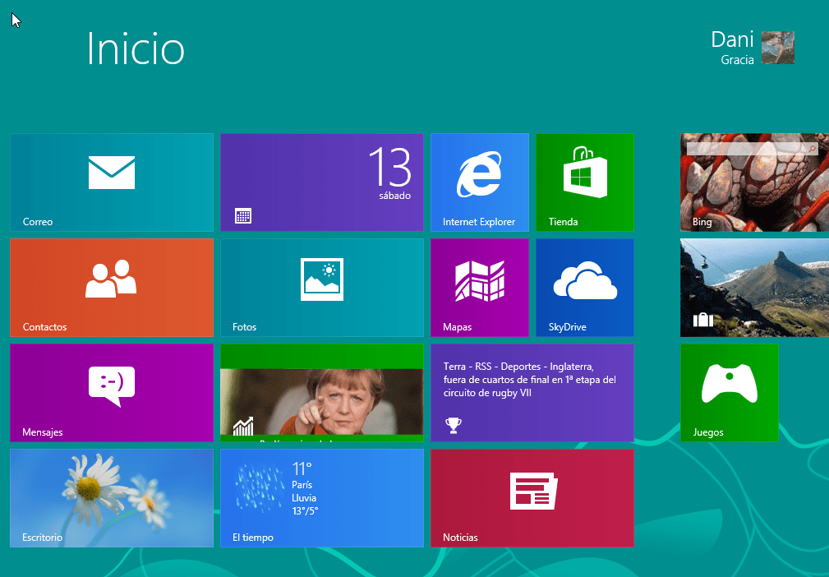
Task: Open the Mensajes chat tile
Action: coord(112,393)
